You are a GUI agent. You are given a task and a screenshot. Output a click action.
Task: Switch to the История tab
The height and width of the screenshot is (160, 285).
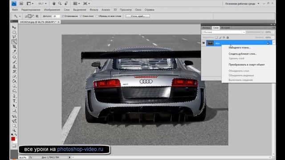pyautogui.click(x=225, y=28)
